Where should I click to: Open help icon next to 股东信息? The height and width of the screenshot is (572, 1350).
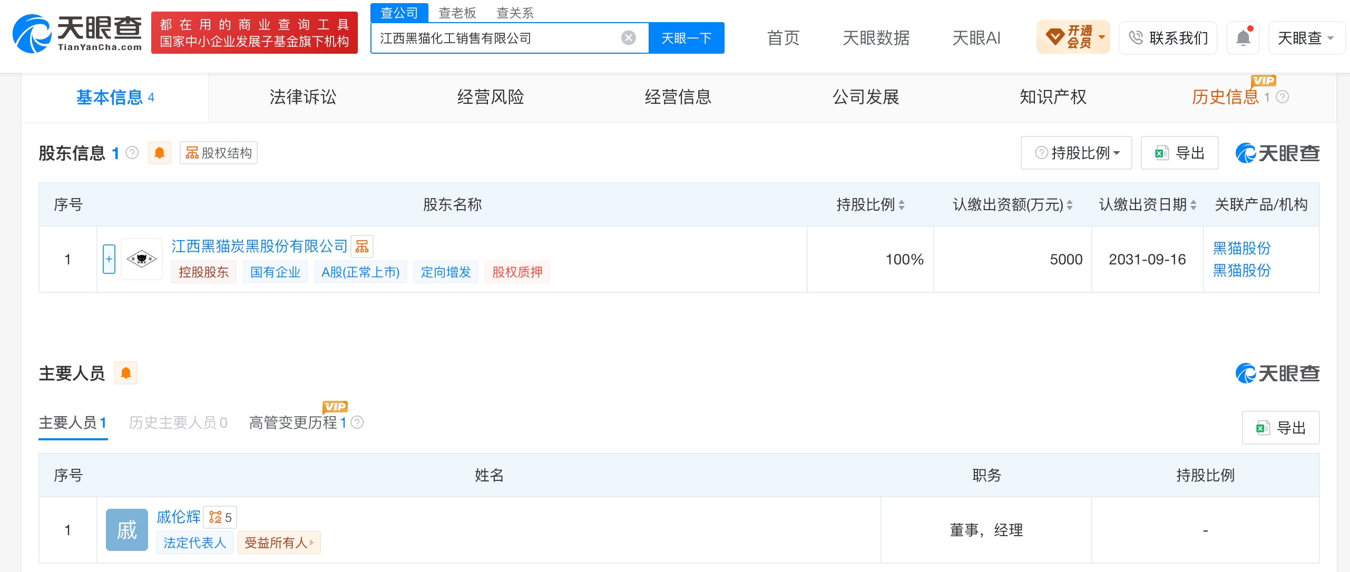132,153
